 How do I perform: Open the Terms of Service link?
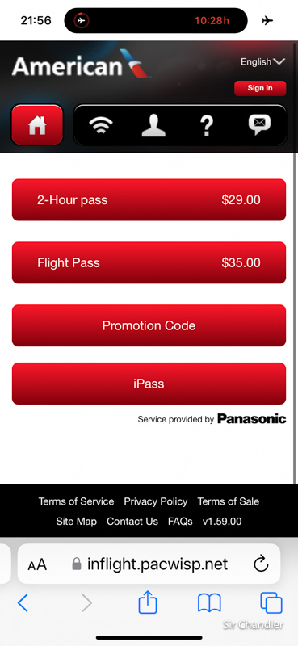coord(76,501)
